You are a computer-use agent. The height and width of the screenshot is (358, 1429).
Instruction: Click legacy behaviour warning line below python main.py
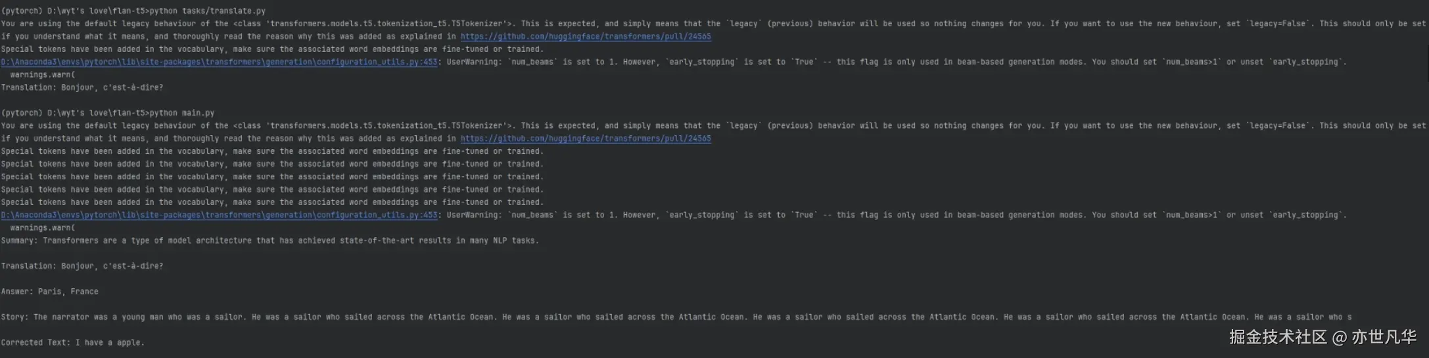pos(714,126)
